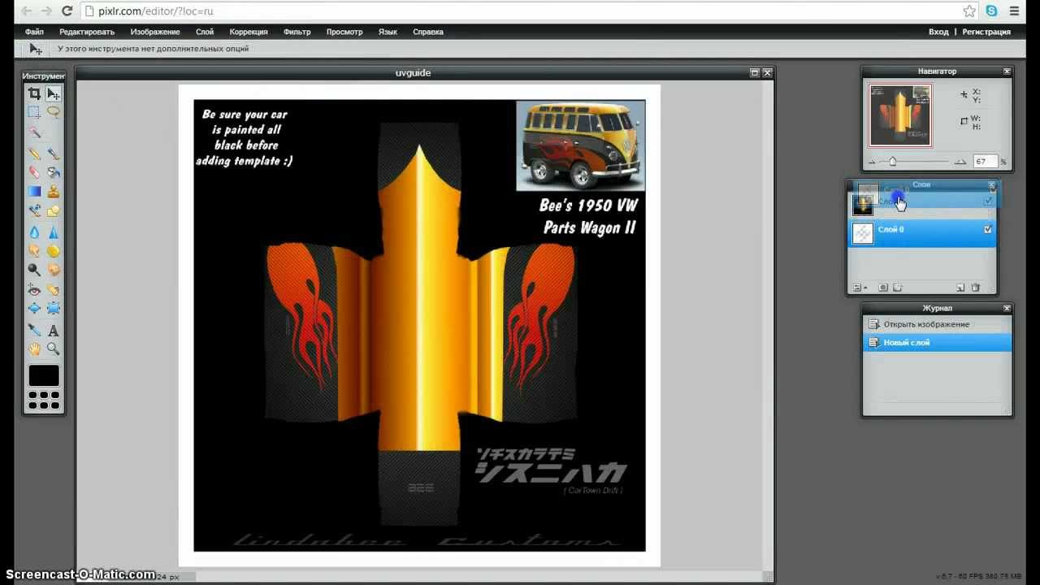Viewport: 1040px width, 585px height.
Task: Select the Brush tool
Action: (x=53, y=153)
